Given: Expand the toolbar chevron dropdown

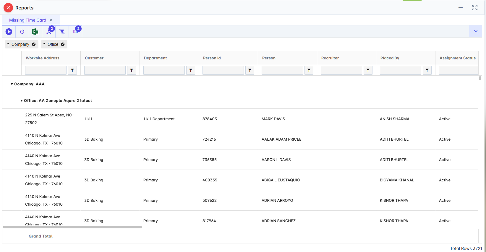Looking at the screenshot, I should (476, 31).
